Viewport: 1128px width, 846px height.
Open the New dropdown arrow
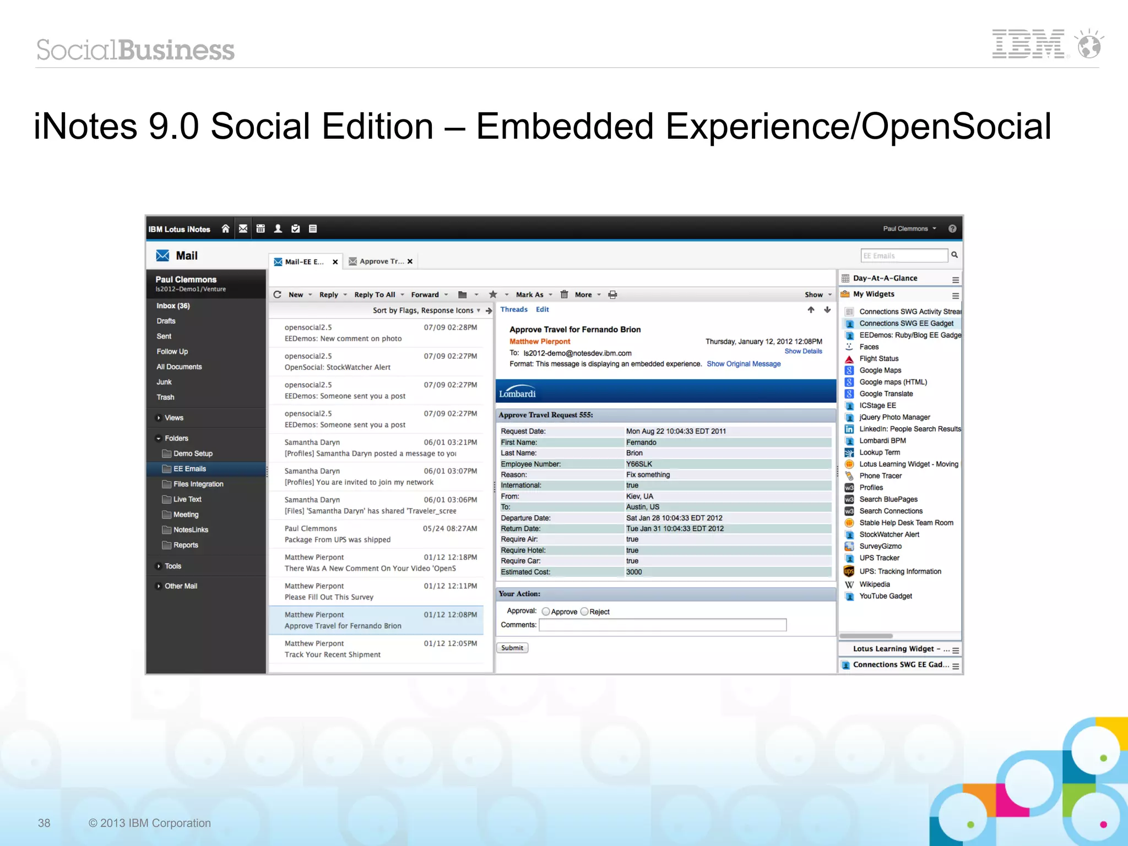(x=311, y=295)
